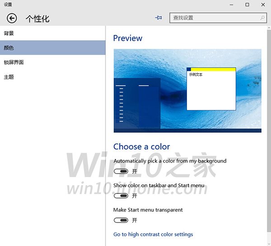The image size is (271, 246).
Task: Close the settings window
Action: (x=263, y=5)
